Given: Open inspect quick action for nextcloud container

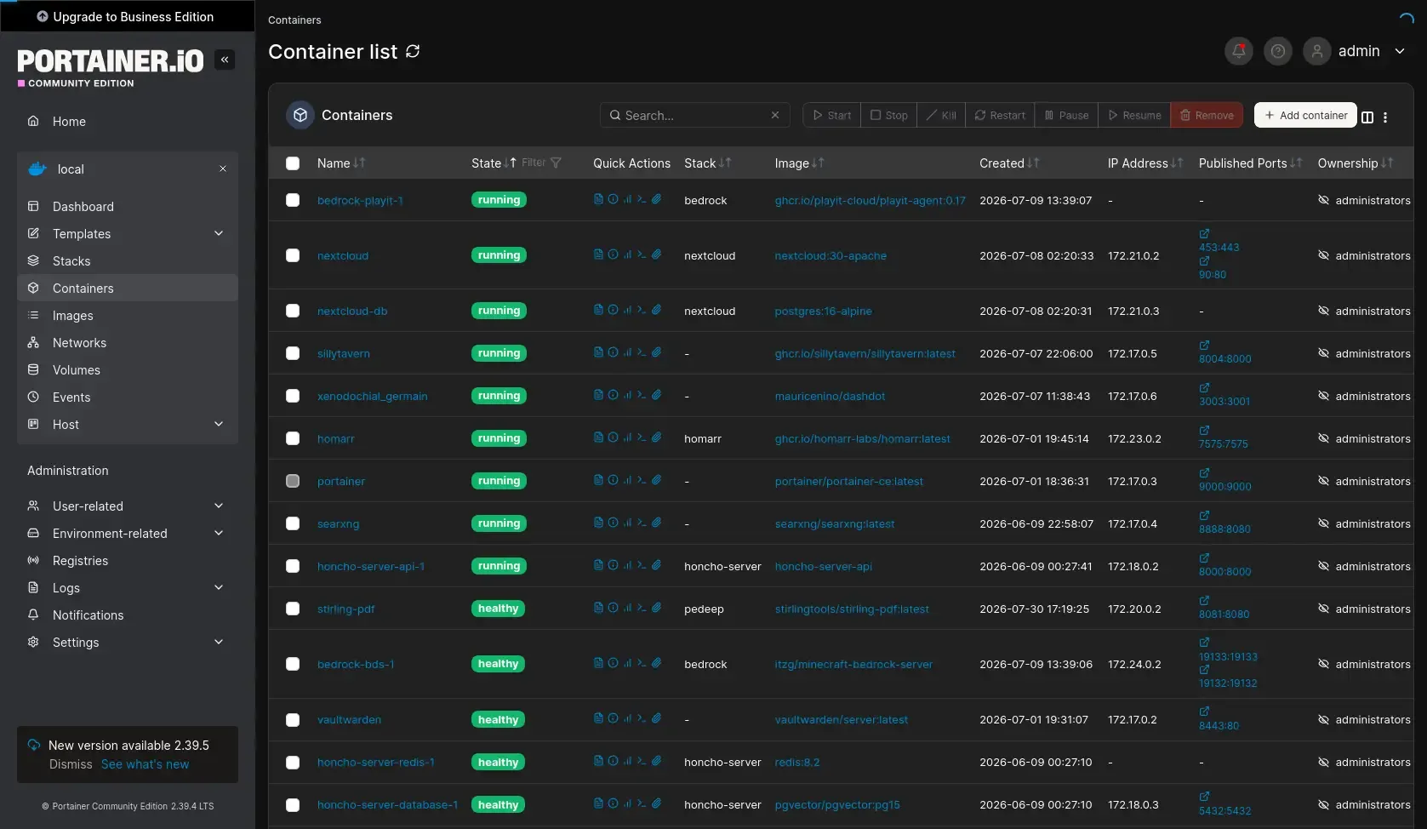Looking at the screenshot, I should [613, 254].
